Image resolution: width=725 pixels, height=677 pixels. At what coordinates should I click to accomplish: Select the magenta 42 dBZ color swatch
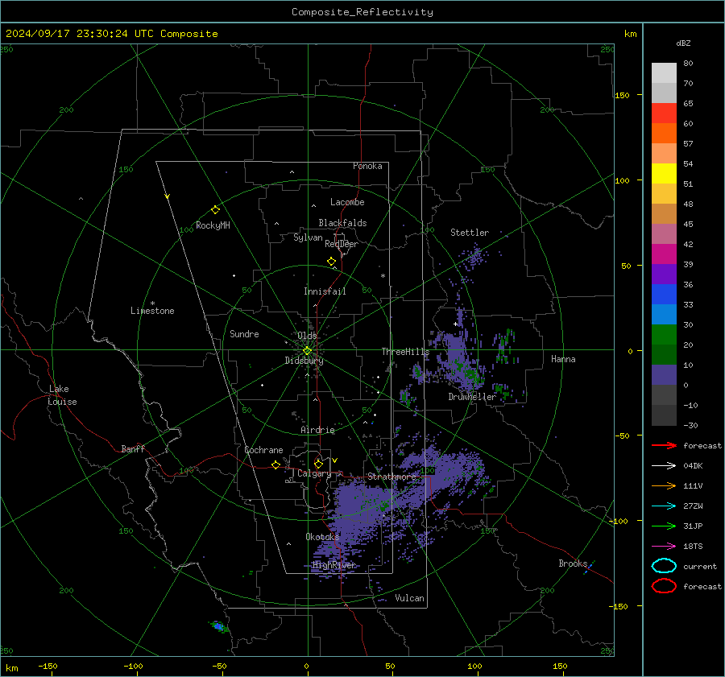pyautogui.click(x=664, y=254)
